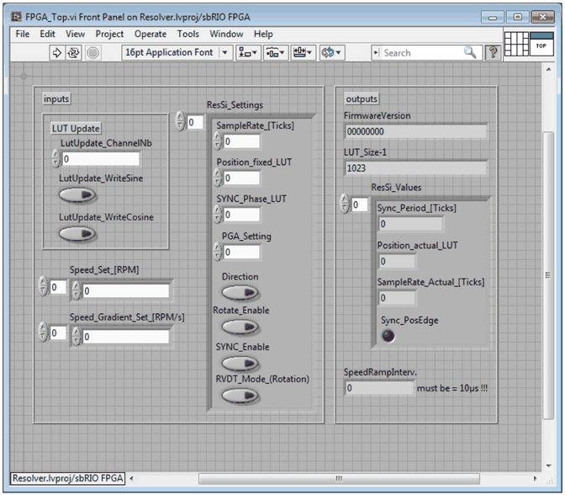The image size is (565, 495).
Task: Toggle the RVDT_Mode_(Rotation) switch
Action: 240,396
